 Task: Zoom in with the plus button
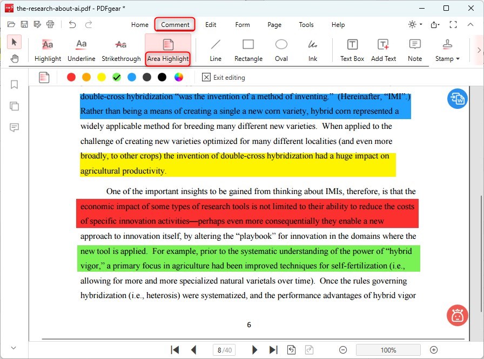433,350
